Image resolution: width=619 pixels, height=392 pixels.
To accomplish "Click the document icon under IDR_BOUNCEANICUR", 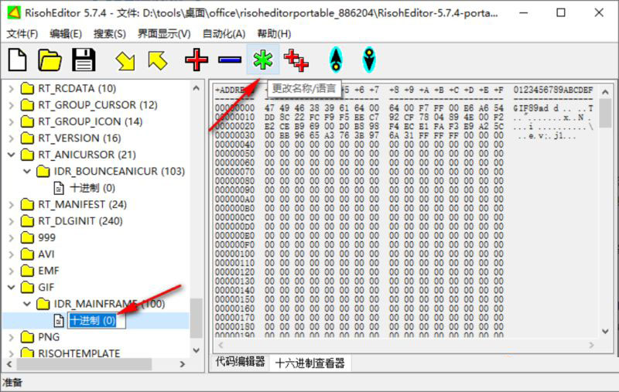I will (x=59, y=188).
